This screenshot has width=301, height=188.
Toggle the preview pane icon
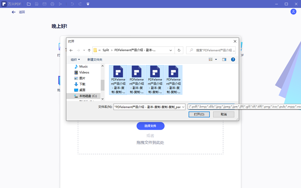(224, 59)
